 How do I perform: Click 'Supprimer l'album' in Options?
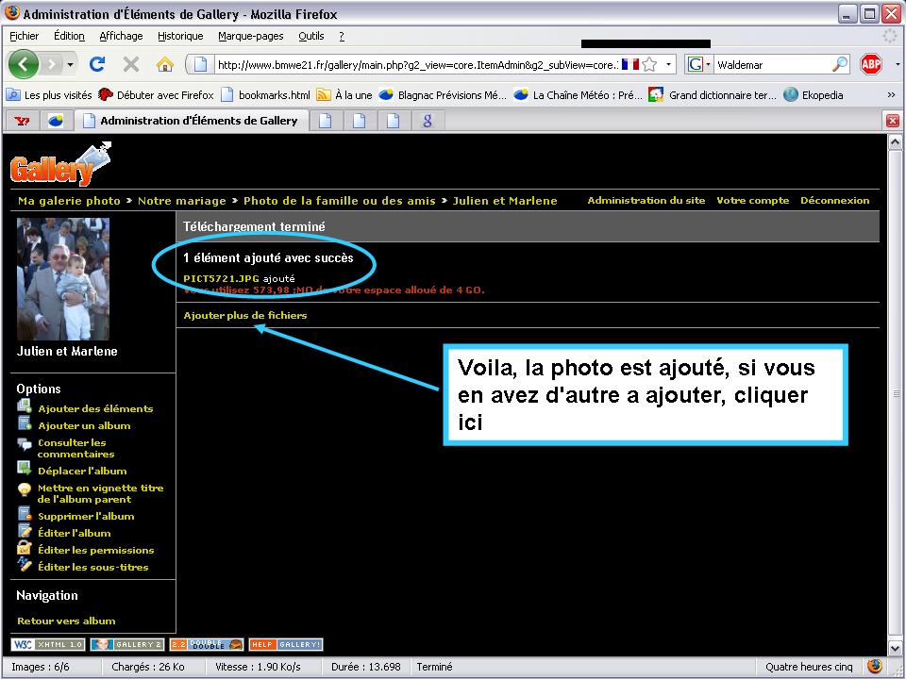click(x=85, y=516)
